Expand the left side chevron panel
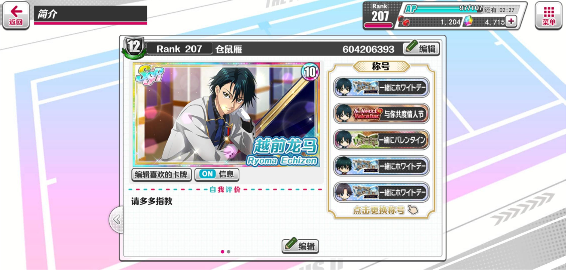The width and height of the screenshot is (567, 270). point(116,220)
